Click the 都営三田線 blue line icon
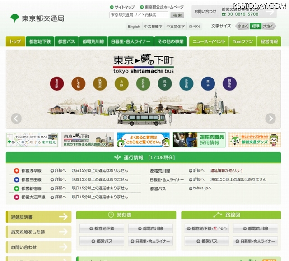 pyautogui.click(x=17, y=179)
